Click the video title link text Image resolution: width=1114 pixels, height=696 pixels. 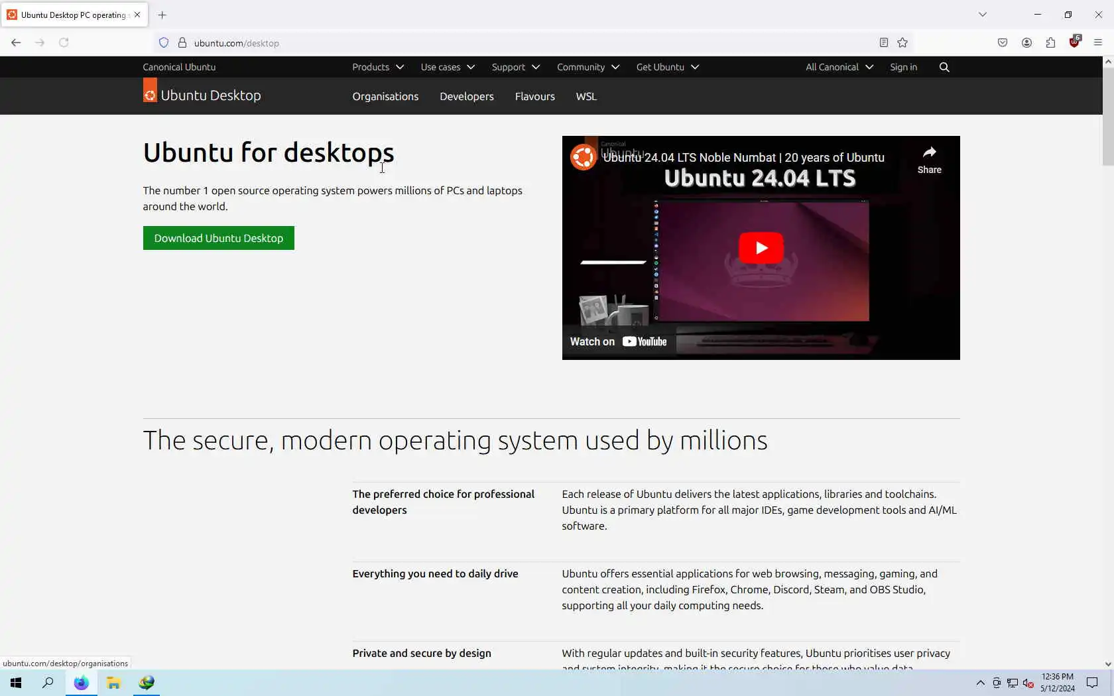pos(744,157)
